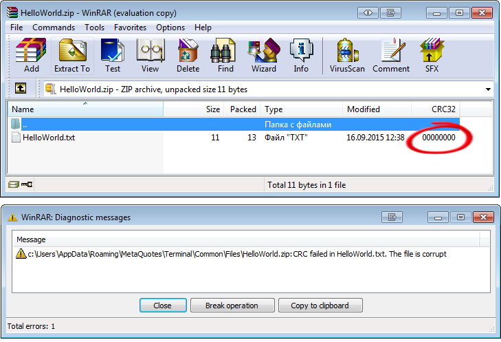
Task: Run the Test archive tool
Action: pyautogui.click(x=113, y=55)
